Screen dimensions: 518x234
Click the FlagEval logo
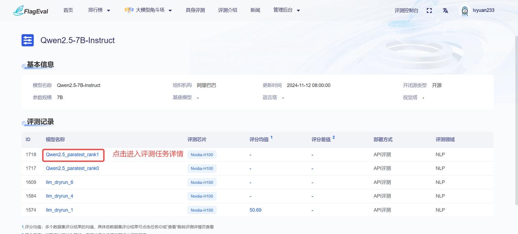pos(31,11)
